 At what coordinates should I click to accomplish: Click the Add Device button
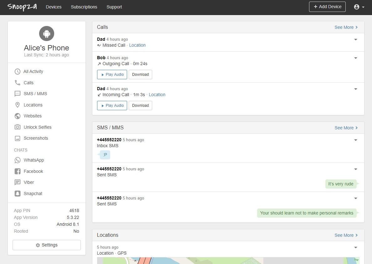327,7
